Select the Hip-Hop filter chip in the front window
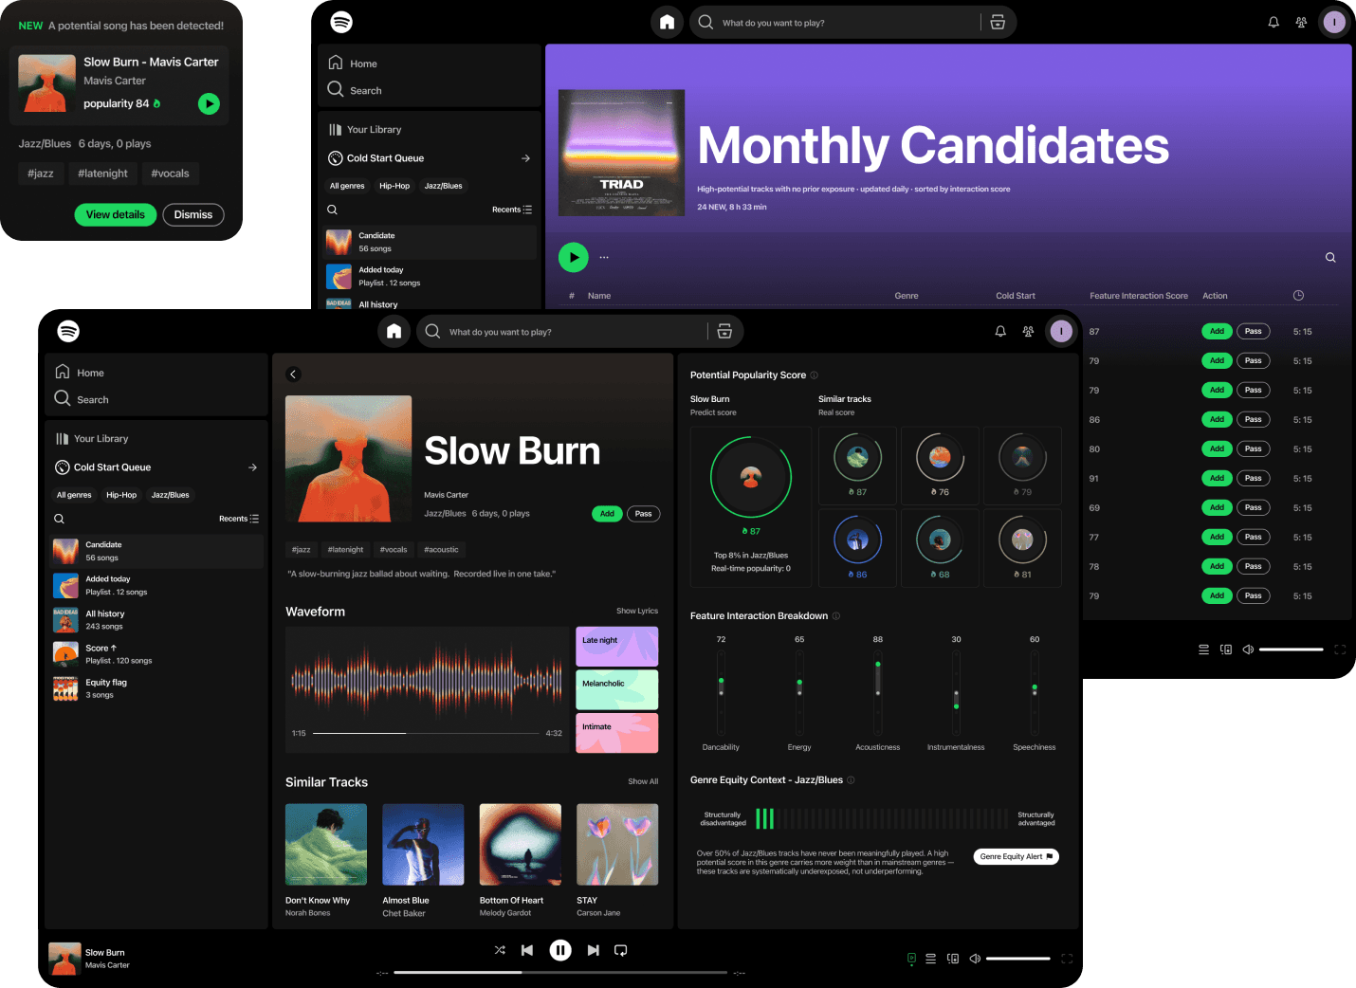Viewport: 1356px width, 988px height. click(x=121, y=495)
